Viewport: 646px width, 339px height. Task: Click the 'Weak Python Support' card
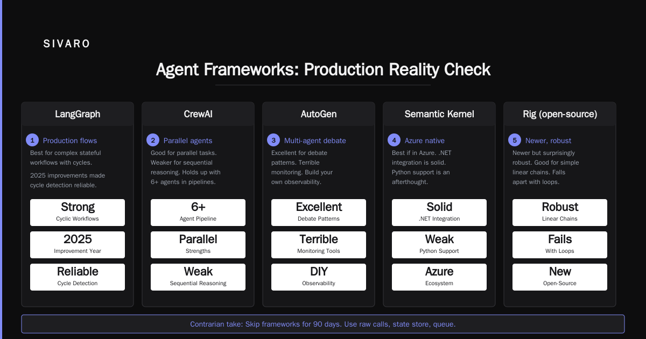click(x=439, y=245)
